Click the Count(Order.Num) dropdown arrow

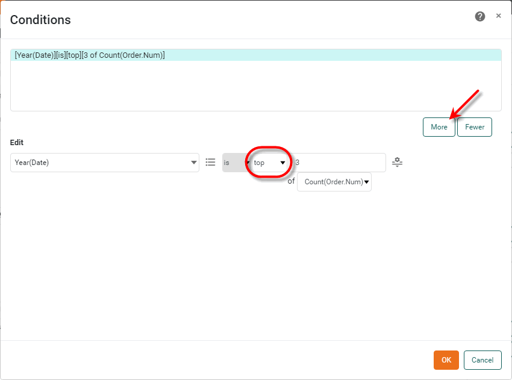(367, 181)
